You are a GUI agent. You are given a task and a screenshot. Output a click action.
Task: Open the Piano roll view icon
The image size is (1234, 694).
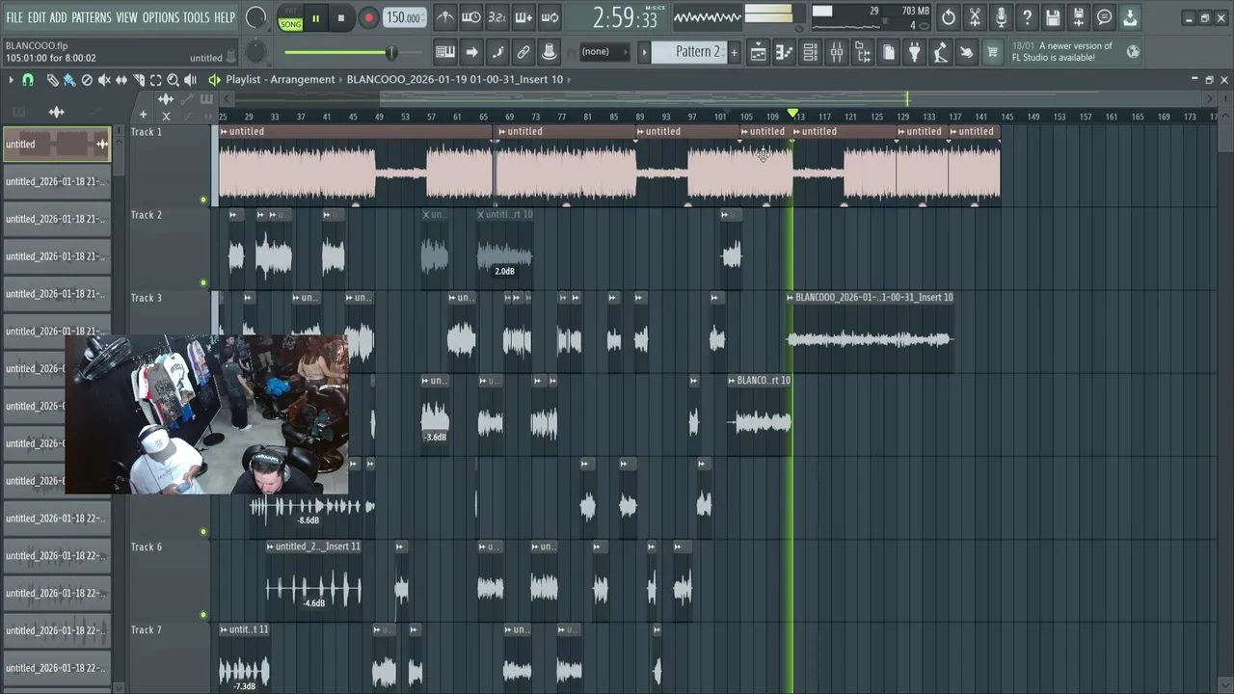pyautogui.click(x=785, y=52)
